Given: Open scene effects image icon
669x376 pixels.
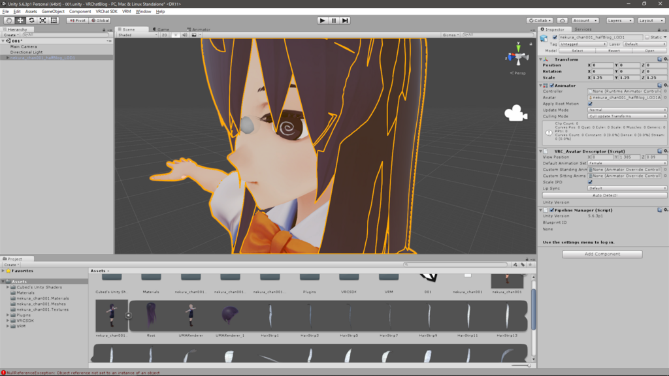Looking at the screenshot, I should tap(194, 35).
